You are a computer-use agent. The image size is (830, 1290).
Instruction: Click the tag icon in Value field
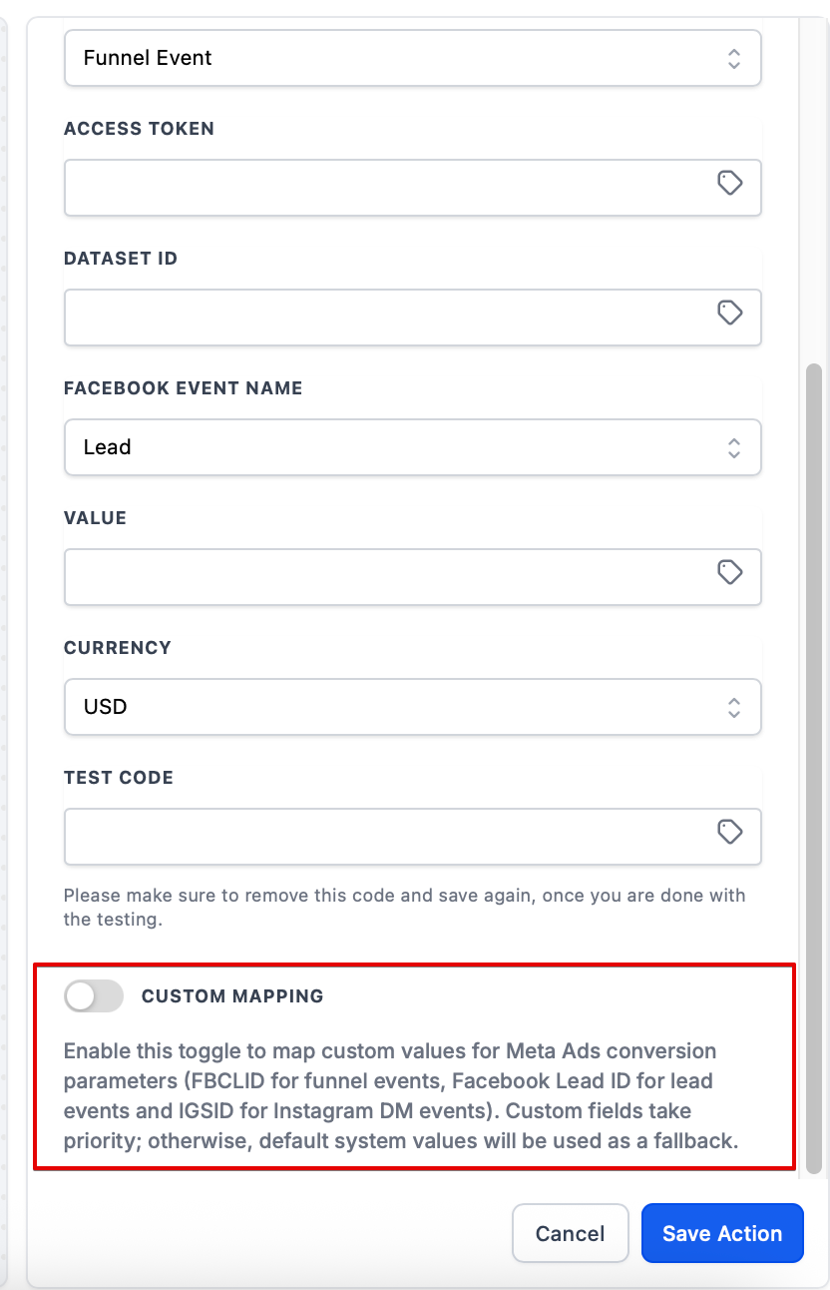pos(730,572)
